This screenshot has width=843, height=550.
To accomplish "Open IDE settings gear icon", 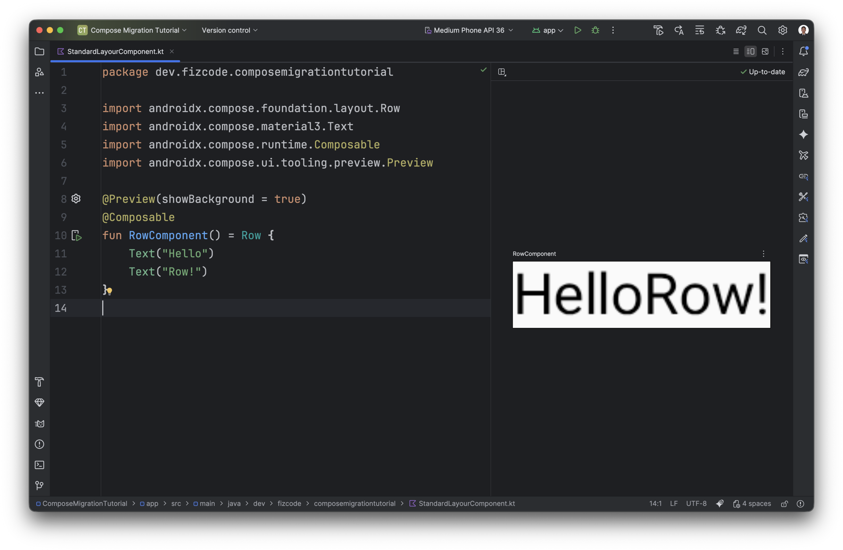I will (782, 30).
